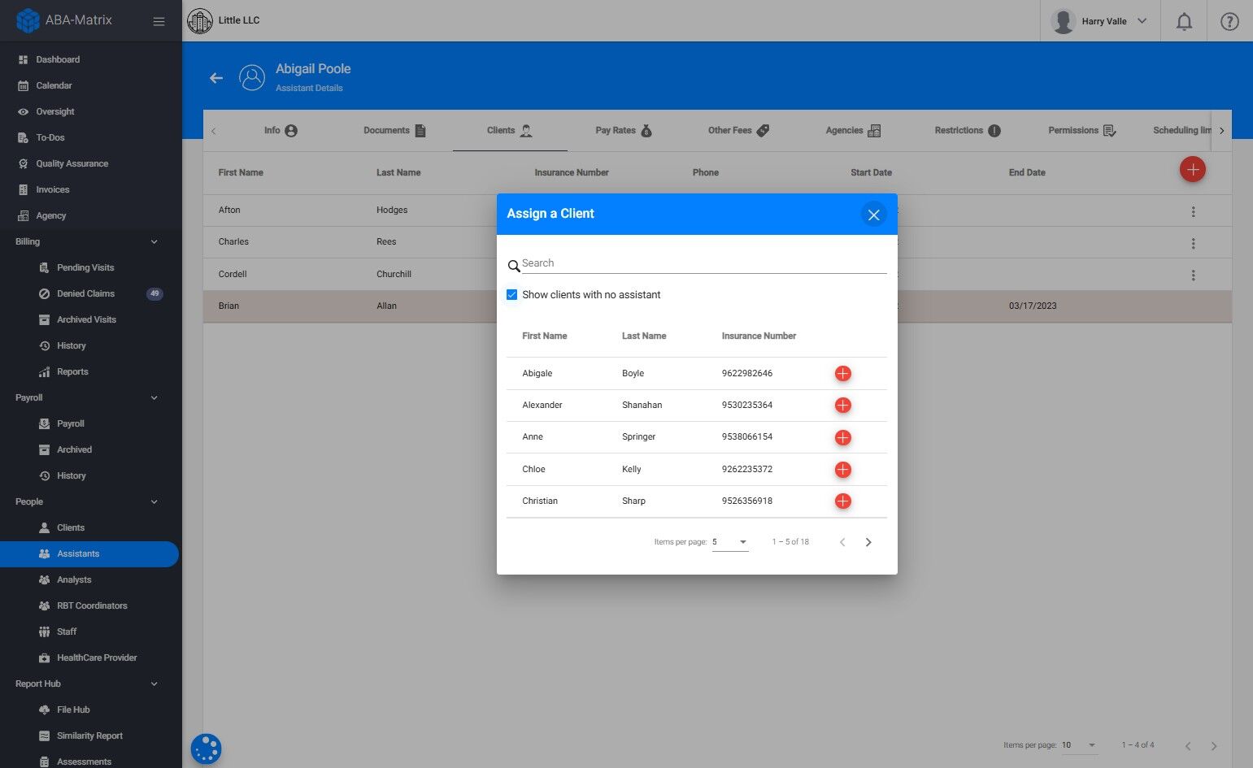
Task: Uncheck Show clients with no assistant
Action: click(511, 295)
